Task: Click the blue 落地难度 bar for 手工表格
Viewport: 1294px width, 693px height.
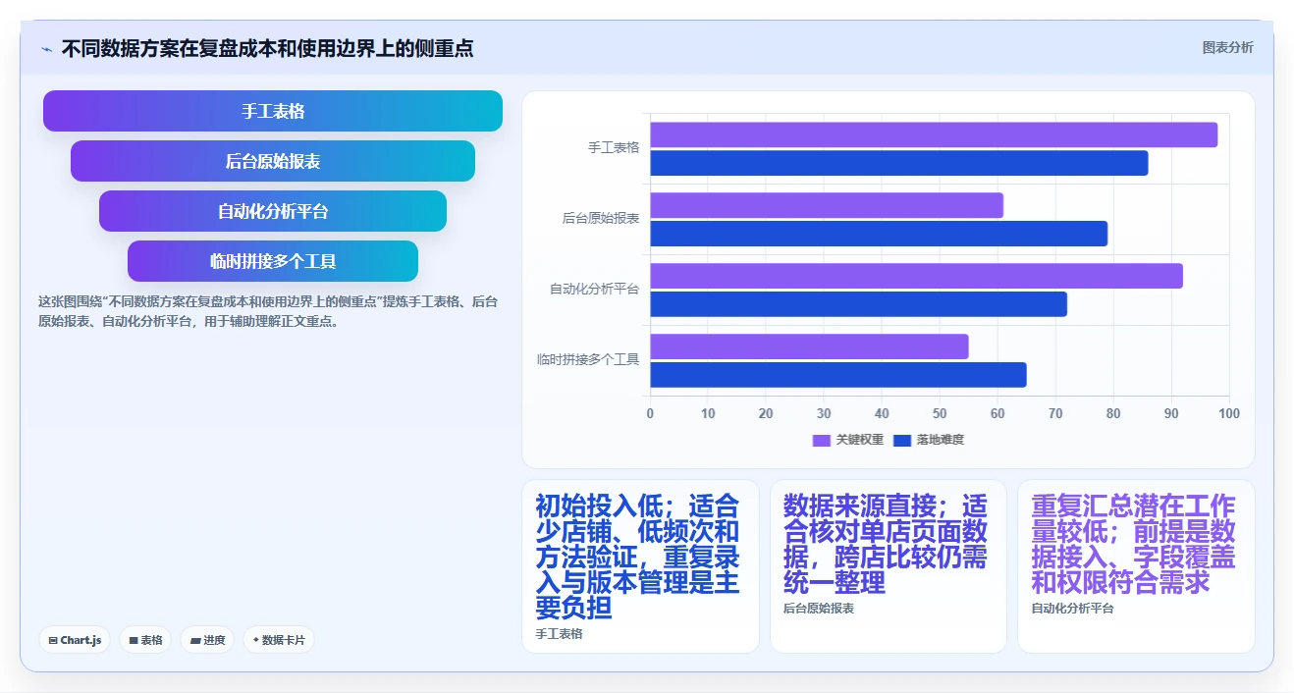Action: (x=899, y=163)
